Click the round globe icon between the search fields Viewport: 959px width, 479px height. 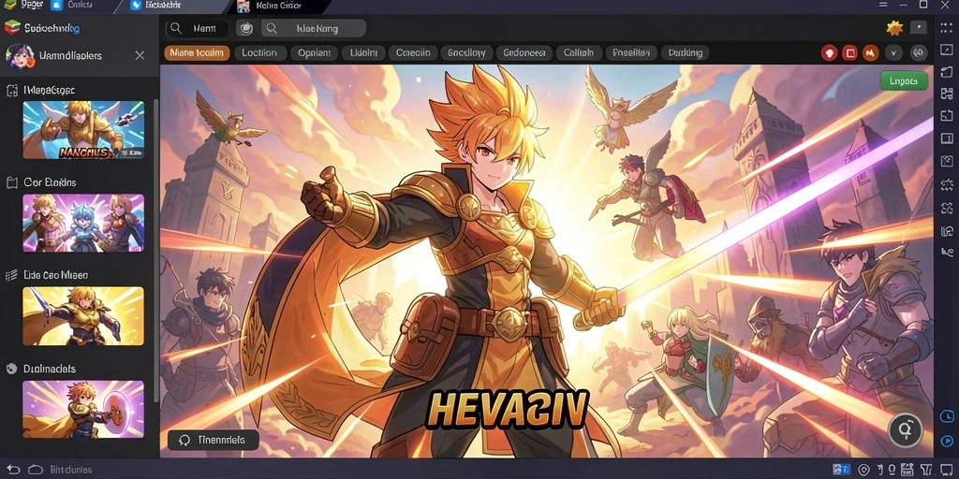click(244, 28)
